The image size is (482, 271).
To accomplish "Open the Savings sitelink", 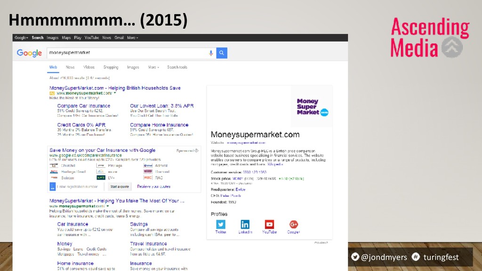I will (x=139, y=224).
